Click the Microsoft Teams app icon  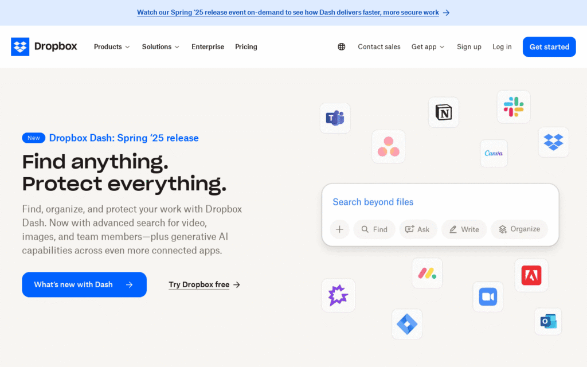click(335, 118)
